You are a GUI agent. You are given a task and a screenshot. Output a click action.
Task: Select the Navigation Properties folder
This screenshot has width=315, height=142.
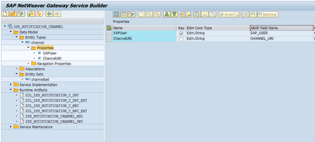coord(54,64)
